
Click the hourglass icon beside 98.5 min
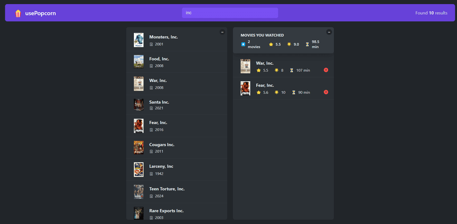click(x=307, y=44)
